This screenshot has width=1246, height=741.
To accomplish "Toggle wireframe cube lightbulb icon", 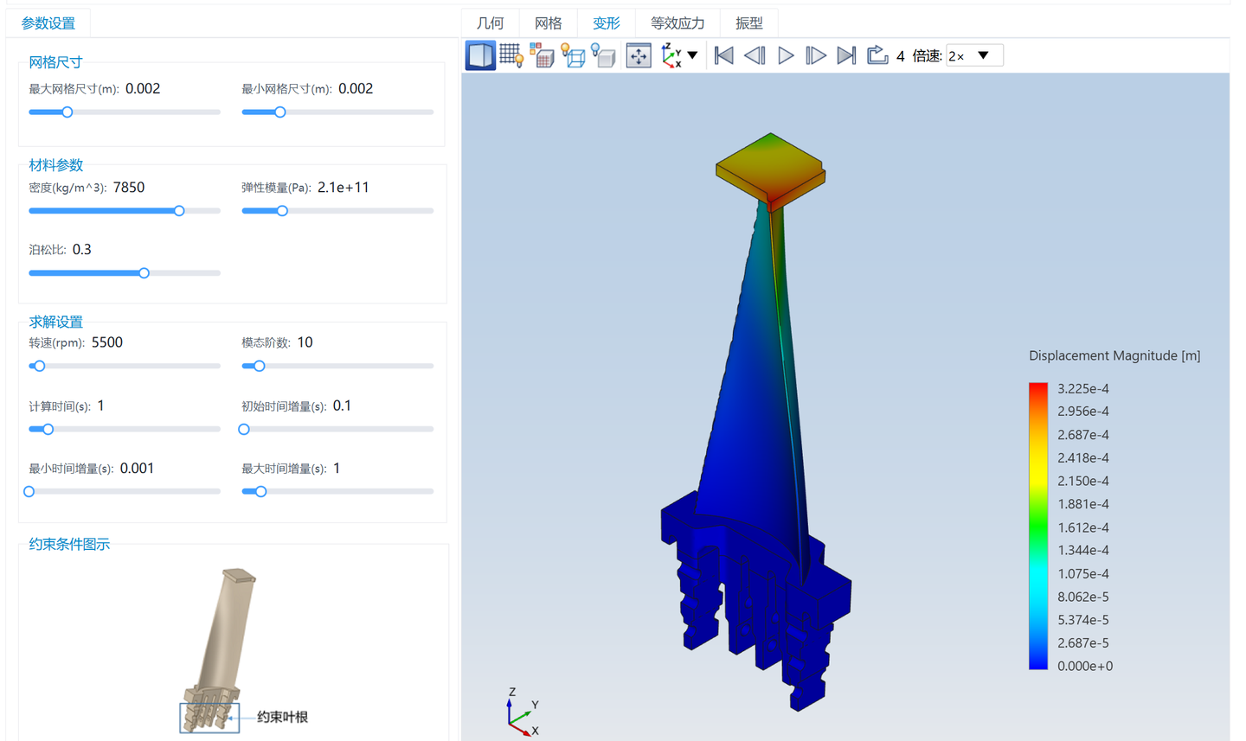I will (573, 55).
